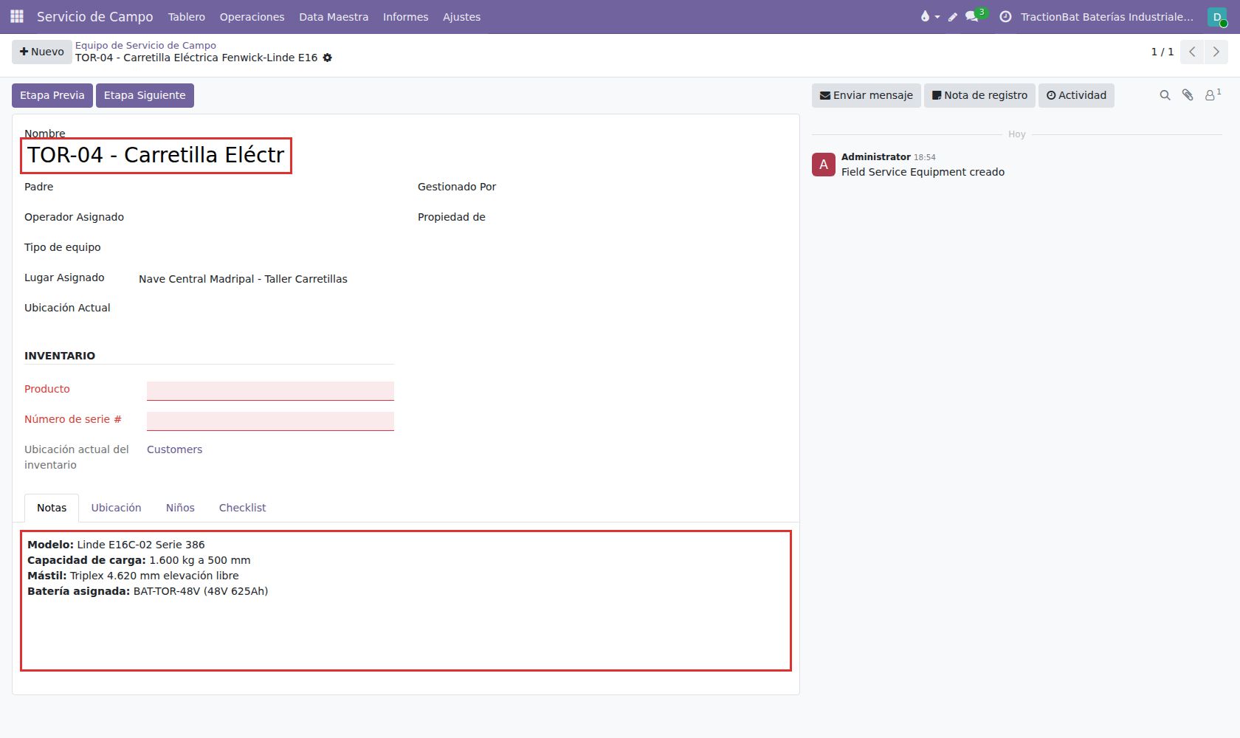Open the Ajustes menu
1240x738 pixels.
[461, 16]
